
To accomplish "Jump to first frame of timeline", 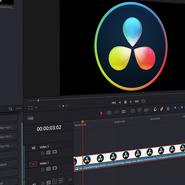I will pyautogui.click(x=114, y=103).
